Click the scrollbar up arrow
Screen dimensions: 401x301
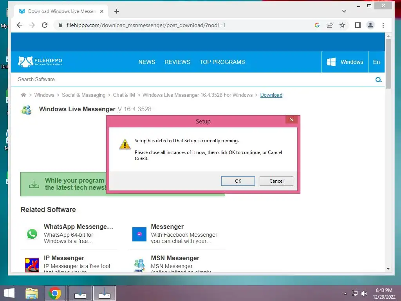click(x=388, y=36)
